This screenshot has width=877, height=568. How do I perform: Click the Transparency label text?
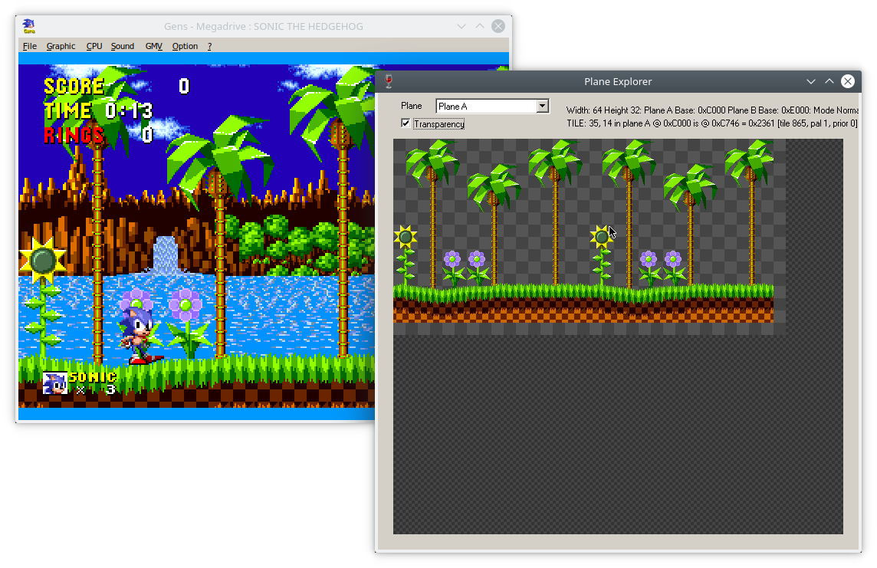click(x=439, y=123)
